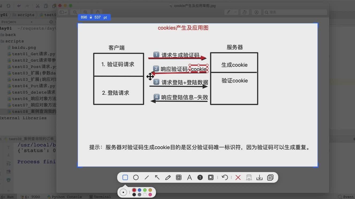Copy annotated image to clipboard

[x=270, y=177]
